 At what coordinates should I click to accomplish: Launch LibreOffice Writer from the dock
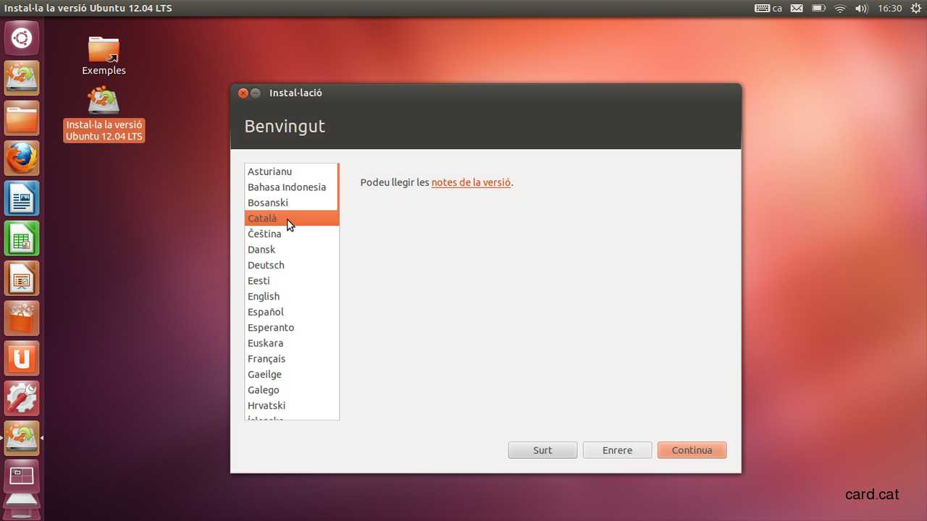(22, 198)
